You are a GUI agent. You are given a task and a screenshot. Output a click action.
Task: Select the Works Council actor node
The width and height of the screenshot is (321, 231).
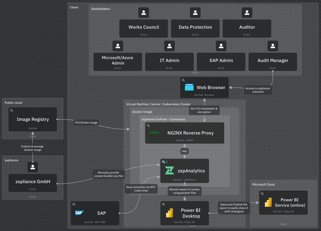pyautogui.click(x=144, y=28)
